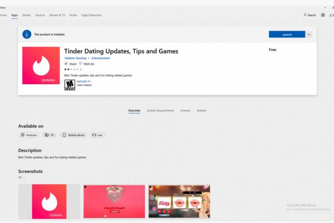Open the slot machine lips screenshot
Screen dimensions: 334x223
(x=179, y=202)
